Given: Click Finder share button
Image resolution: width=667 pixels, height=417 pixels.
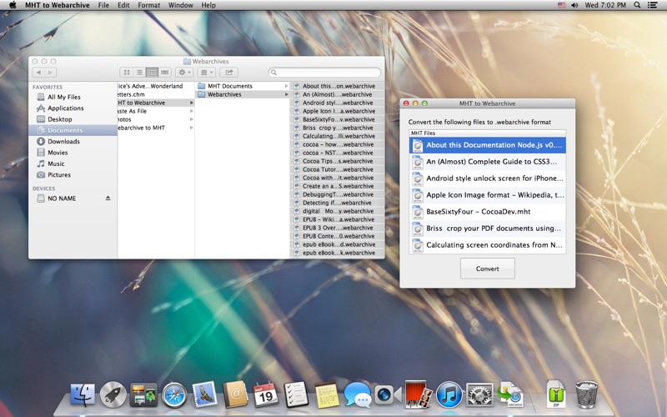Looking at the screenshot, I should pyautogui.click(x=228, y=73).
